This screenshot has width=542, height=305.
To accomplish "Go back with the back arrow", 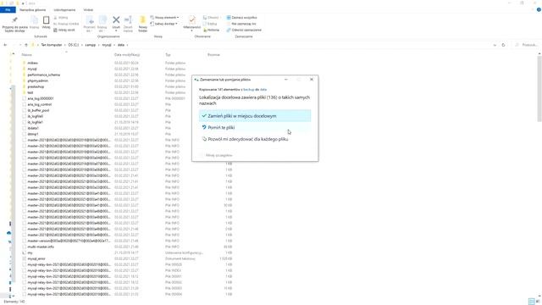I will coord(5,45).
